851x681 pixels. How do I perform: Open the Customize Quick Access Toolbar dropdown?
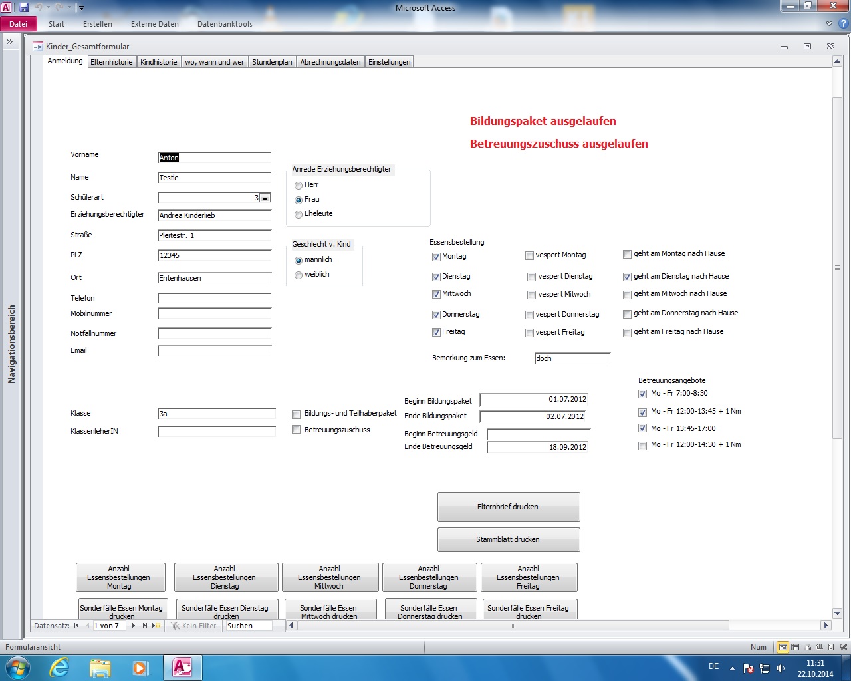pyautogui.click(x=81, y=8)
